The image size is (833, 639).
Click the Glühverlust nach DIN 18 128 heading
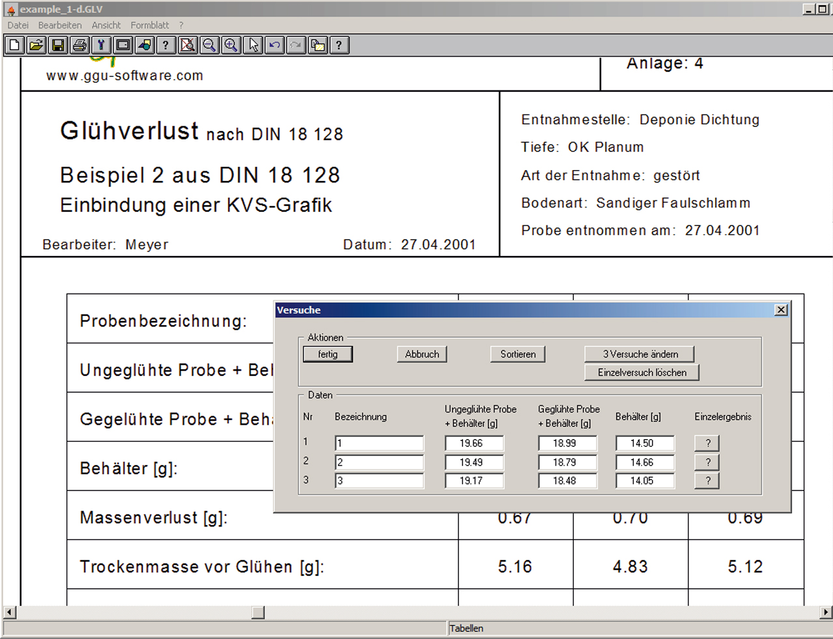click(201, 132)
